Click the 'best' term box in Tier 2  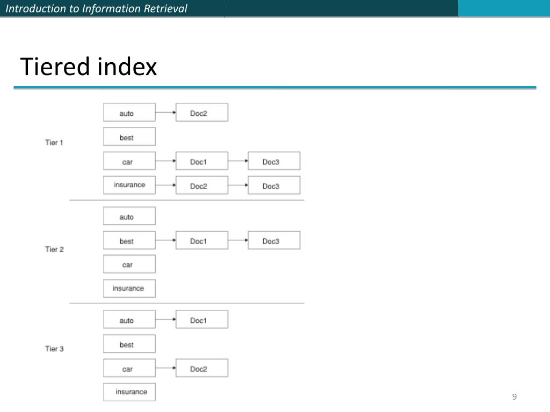(x=129, y=240)
